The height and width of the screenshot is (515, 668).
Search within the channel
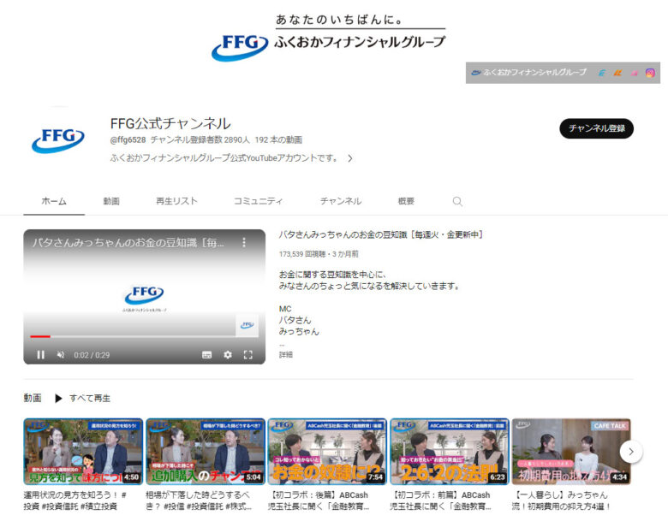click(x=457, y=201)
